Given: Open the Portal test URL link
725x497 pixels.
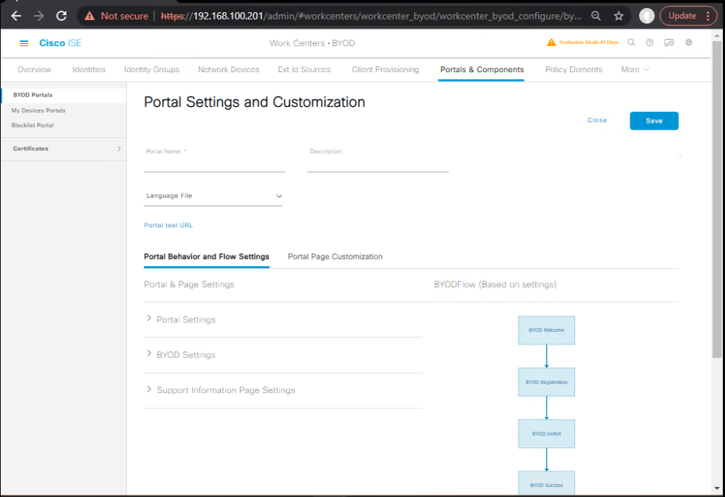Looking at the screenshot, I should click(x=168, y=225).
